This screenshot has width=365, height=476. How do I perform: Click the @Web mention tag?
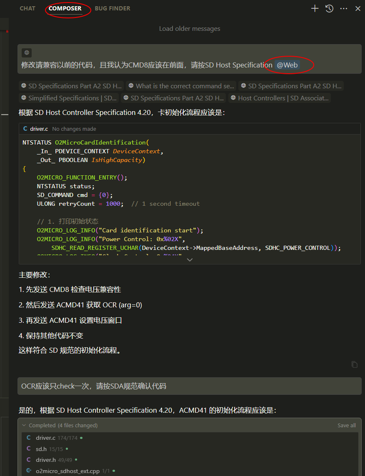point(287,65)
